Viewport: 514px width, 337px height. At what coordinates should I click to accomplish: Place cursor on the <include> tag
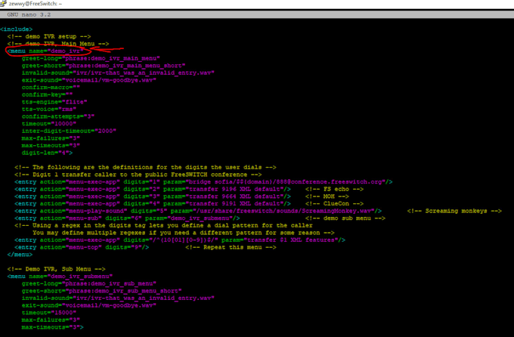(17, 29)
